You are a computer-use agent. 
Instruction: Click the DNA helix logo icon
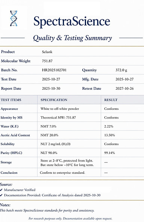[x=13, y=18]
